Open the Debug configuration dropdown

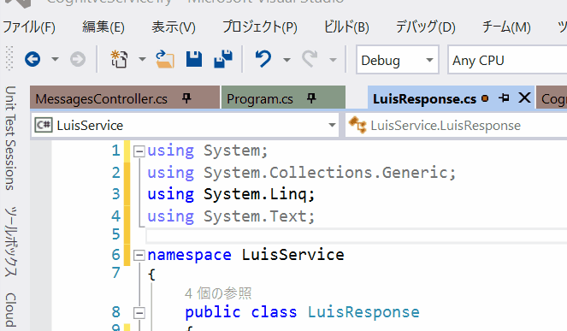click(x=398, y=60)
